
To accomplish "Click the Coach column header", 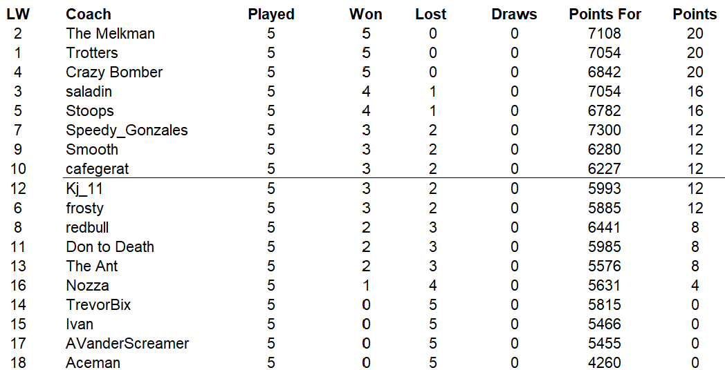I will click(89, 14).
